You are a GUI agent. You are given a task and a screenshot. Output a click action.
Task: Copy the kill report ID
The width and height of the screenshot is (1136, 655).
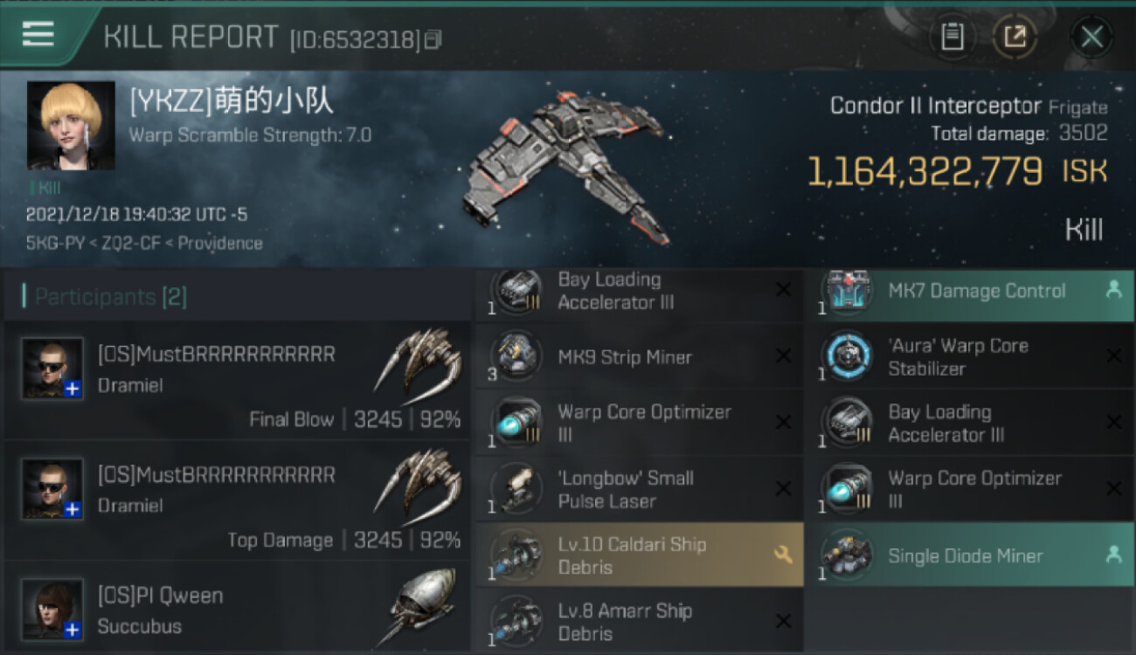(x=433, y=39)
